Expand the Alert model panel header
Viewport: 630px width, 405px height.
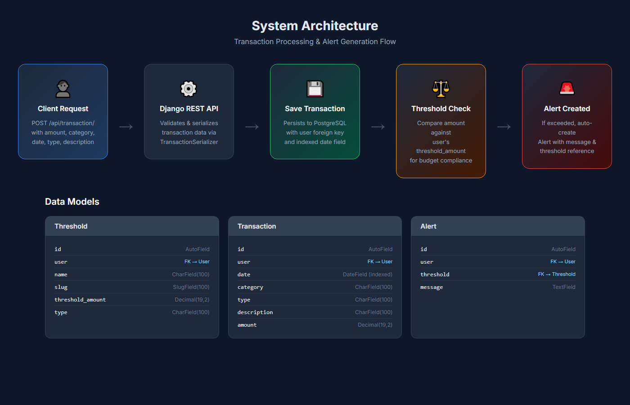coord(498,226)
